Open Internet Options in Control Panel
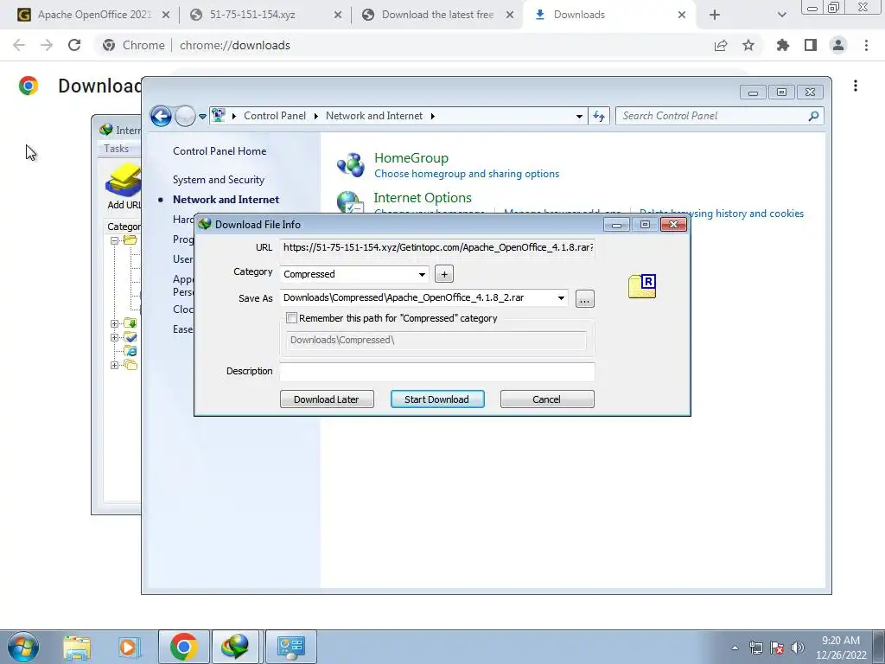Viewport: 885px width, 664px height. (422, 198)
